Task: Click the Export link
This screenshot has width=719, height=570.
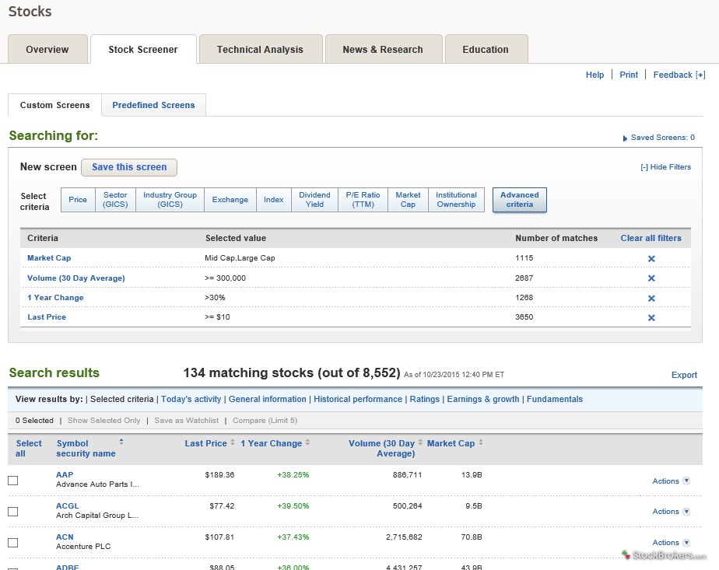Action: (684, 375)
